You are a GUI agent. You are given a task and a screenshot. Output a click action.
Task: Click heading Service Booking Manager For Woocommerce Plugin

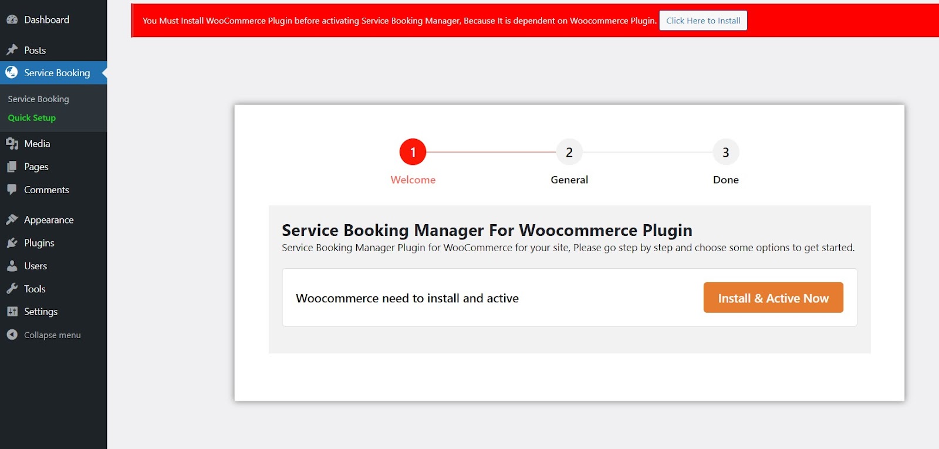(x=487, y=230)
